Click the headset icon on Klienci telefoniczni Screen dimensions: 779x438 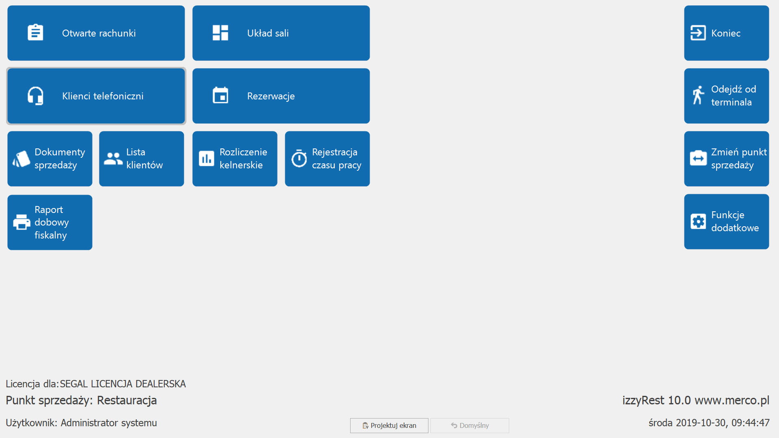tap(35, 96)
